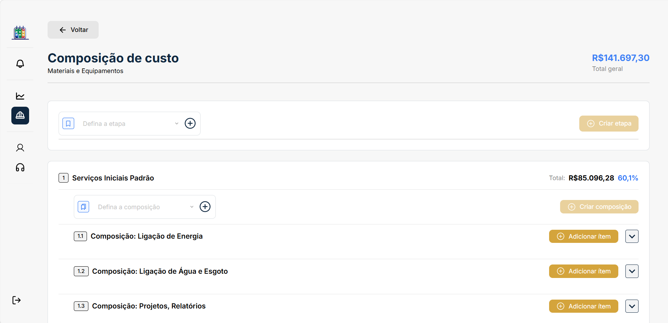Image resolution: width=668 pixels, height=323 pixels.
Task: Click the Criar composição button
Action: [x=599, y=207]
